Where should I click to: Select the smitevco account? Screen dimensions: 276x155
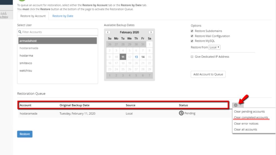58,63
